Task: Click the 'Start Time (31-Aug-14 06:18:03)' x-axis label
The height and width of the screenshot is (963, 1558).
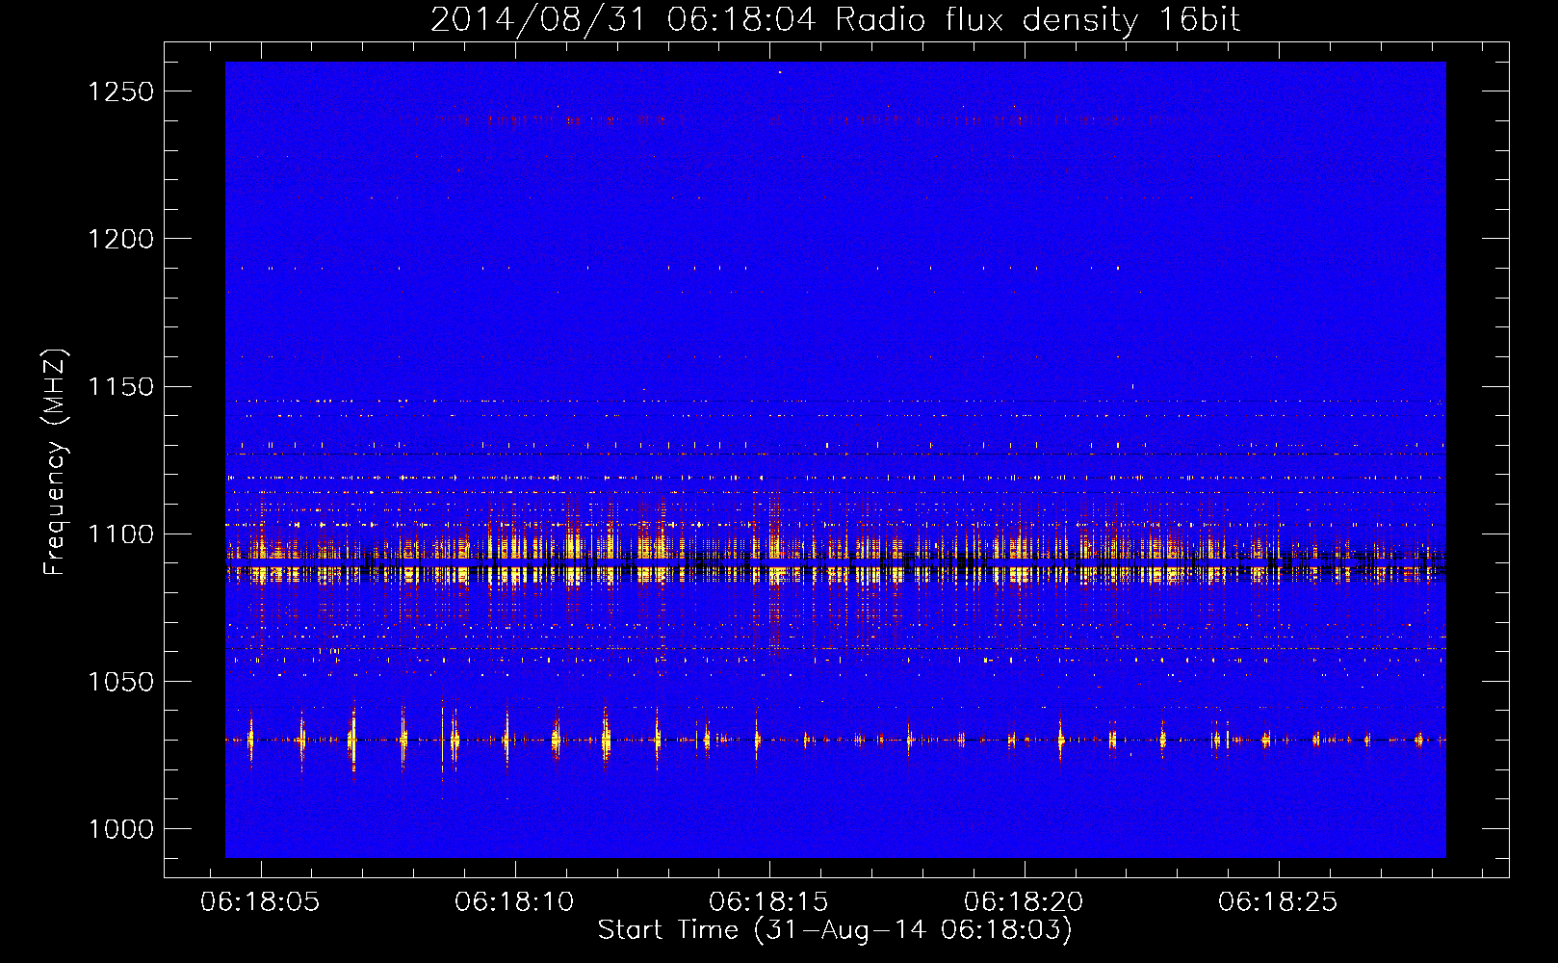Action: 835,930
